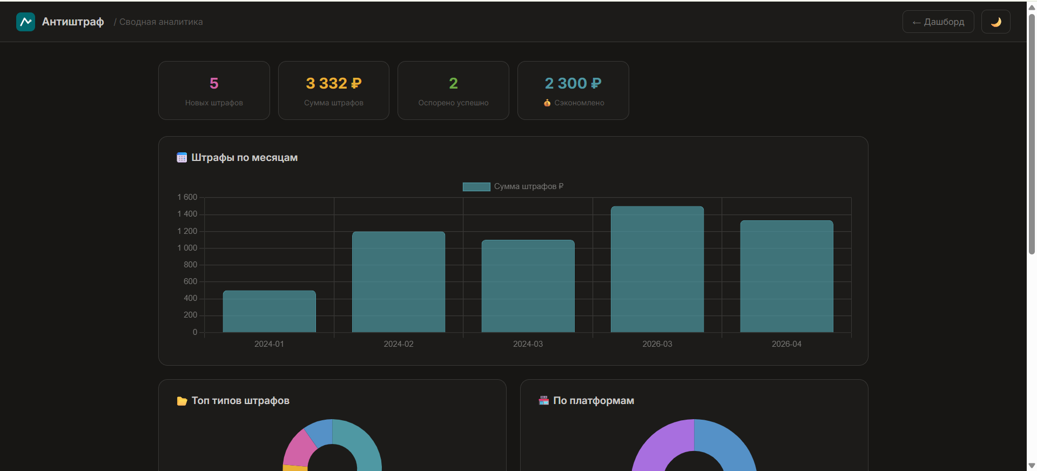Viewport: 1037px width, 471px height.
Task: Click the Антиштраф logo icon
Action: (25, 22)
